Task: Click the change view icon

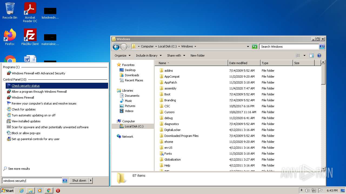Action: click(x=298, y=56)
